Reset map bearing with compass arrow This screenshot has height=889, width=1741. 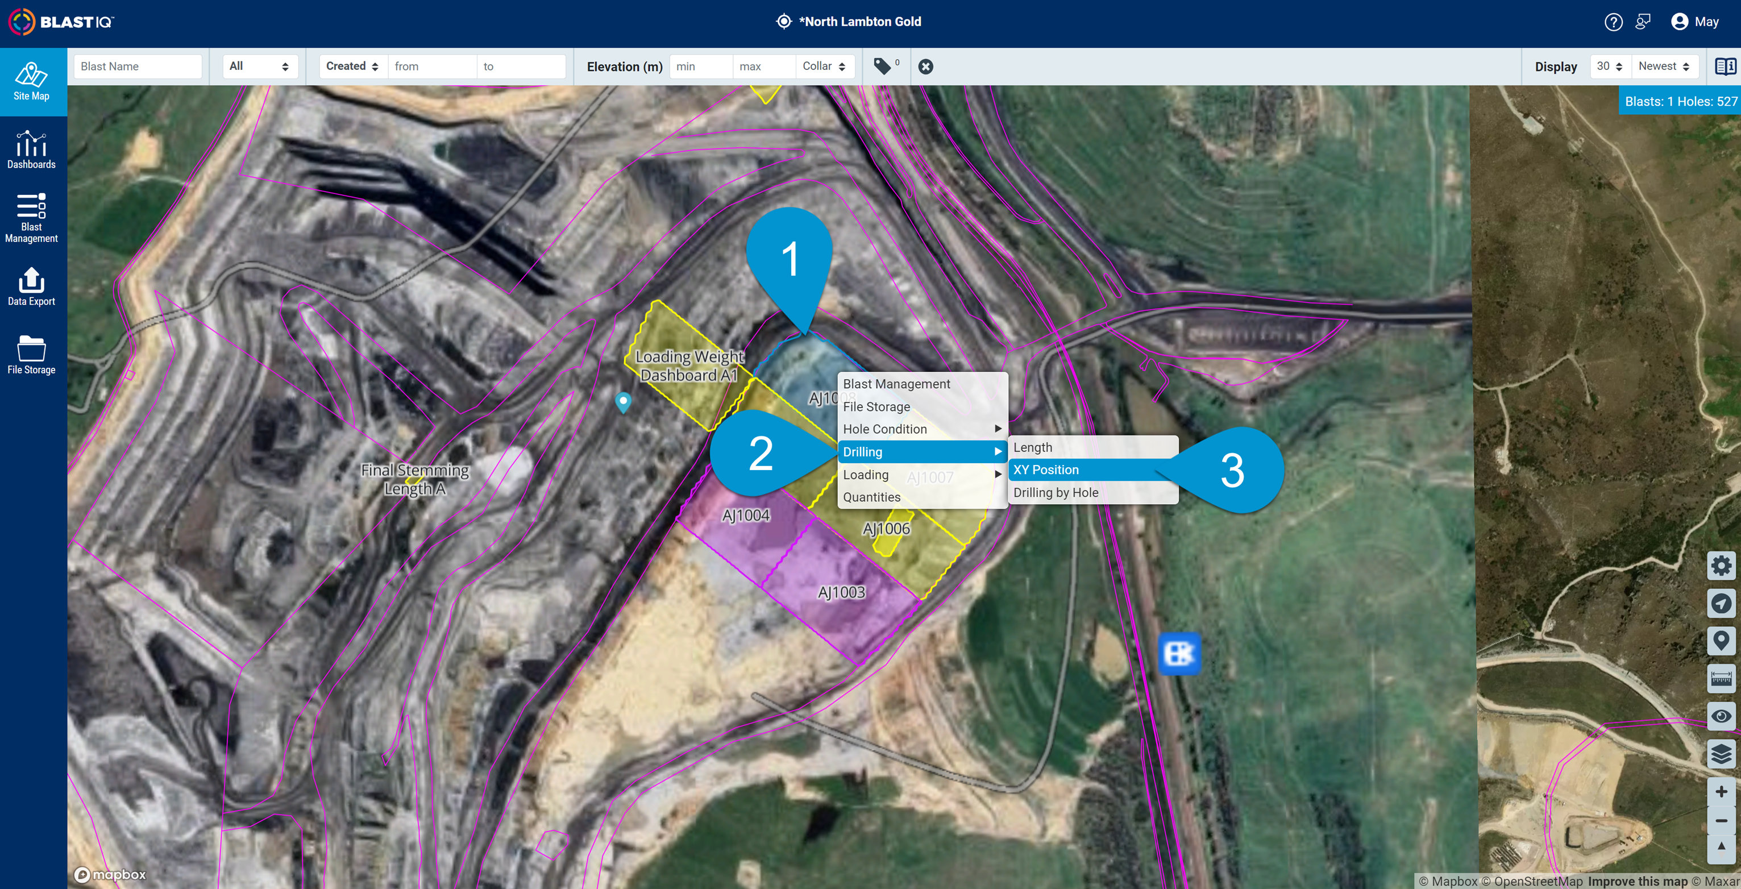(x=1721, y=849)
